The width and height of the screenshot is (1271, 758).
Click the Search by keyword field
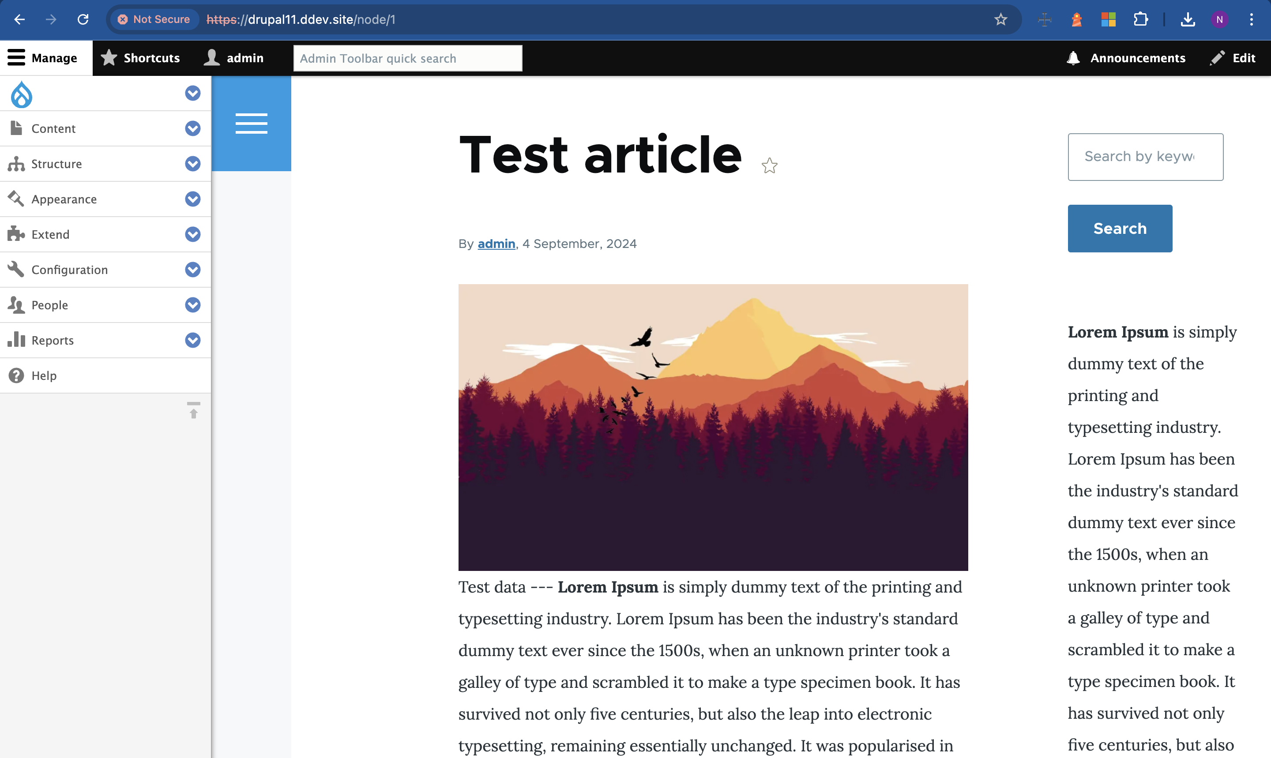[1145, 157]
